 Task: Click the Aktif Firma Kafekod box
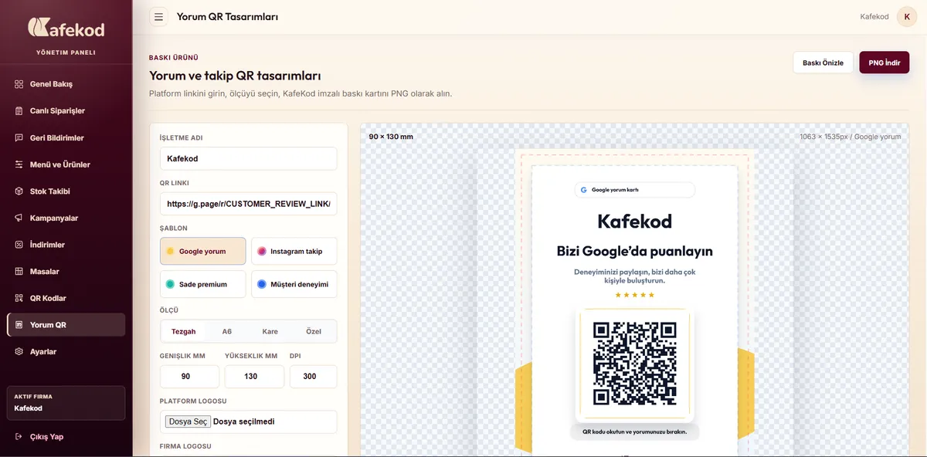pos(66,403)
